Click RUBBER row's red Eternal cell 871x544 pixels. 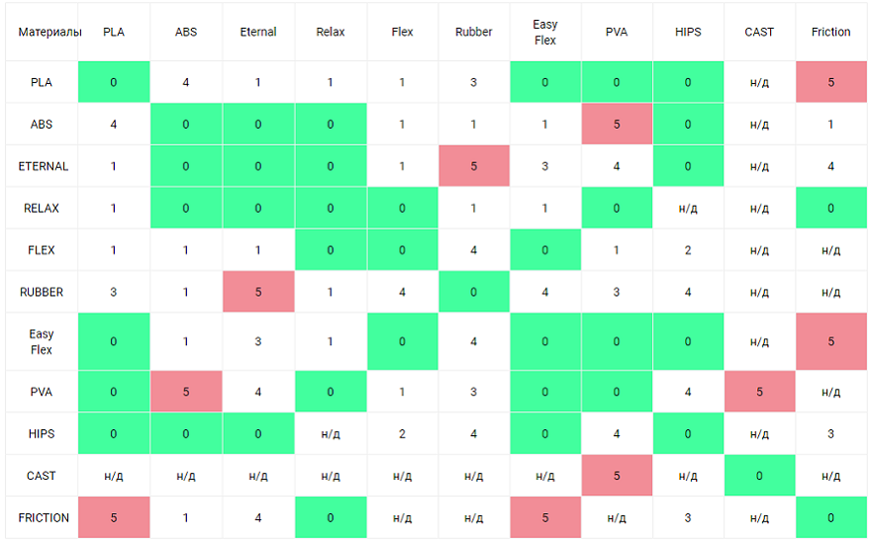[x=258, y=292]
